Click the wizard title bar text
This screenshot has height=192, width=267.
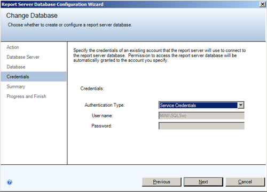point(52,4)
